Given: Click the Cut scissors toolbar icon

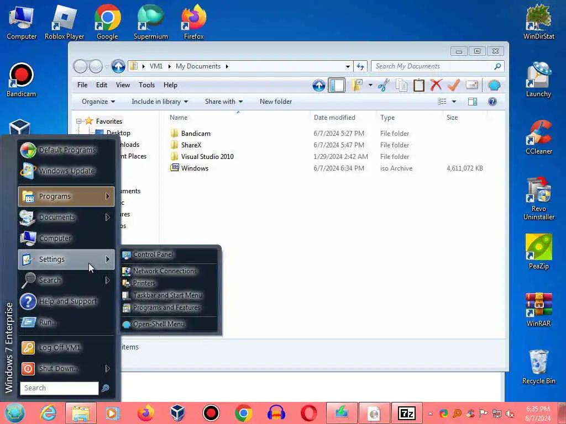Looking at the screenshot, I should [384, 86].
